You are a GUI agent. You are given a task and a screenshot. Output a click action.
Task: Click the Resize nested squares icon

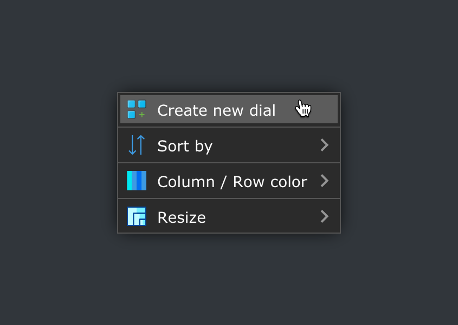(137, 216)
